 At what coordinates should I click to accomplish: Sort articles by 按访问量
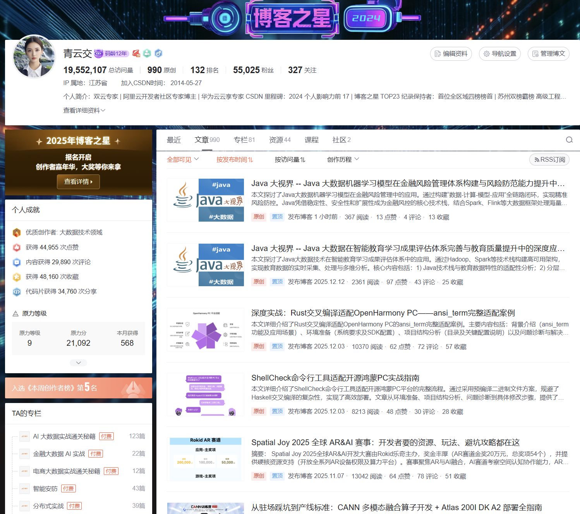290,159
